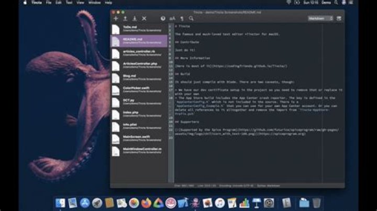Open iTunes music icon in Dock
Viewport: 377px width, 211px height.
click(x=220, y=203)
